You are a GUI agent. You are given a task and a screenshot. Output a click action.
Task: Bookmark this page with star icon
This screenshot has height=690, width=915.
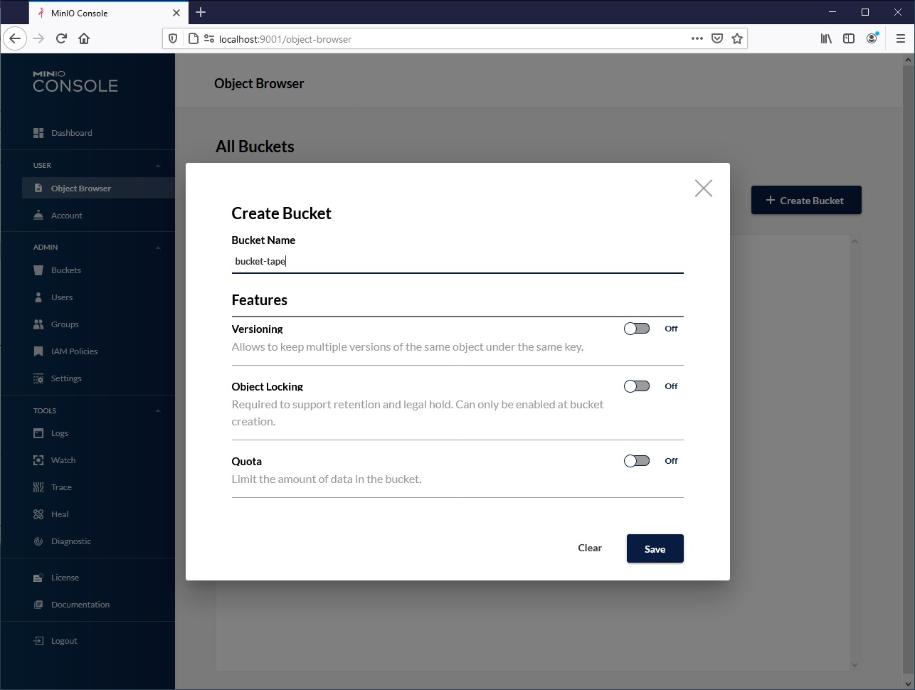(737, 38)
